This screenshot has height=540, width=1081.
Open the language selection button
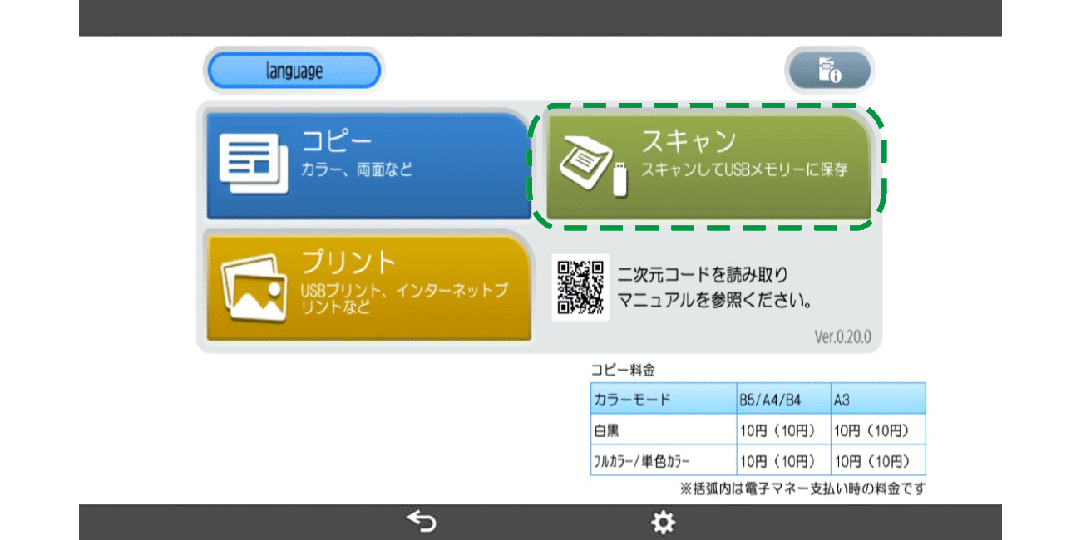point(294,71)
